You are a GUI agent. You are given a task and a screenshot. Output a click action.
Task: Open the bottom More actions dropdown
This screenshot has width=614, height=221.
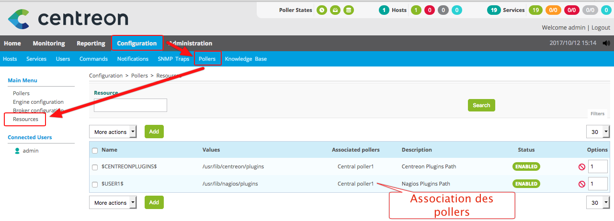(x=113, y=203)
